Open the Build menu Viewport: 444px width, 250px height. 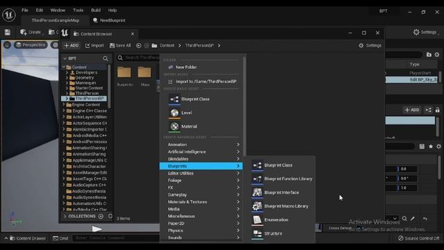(96, 10)
